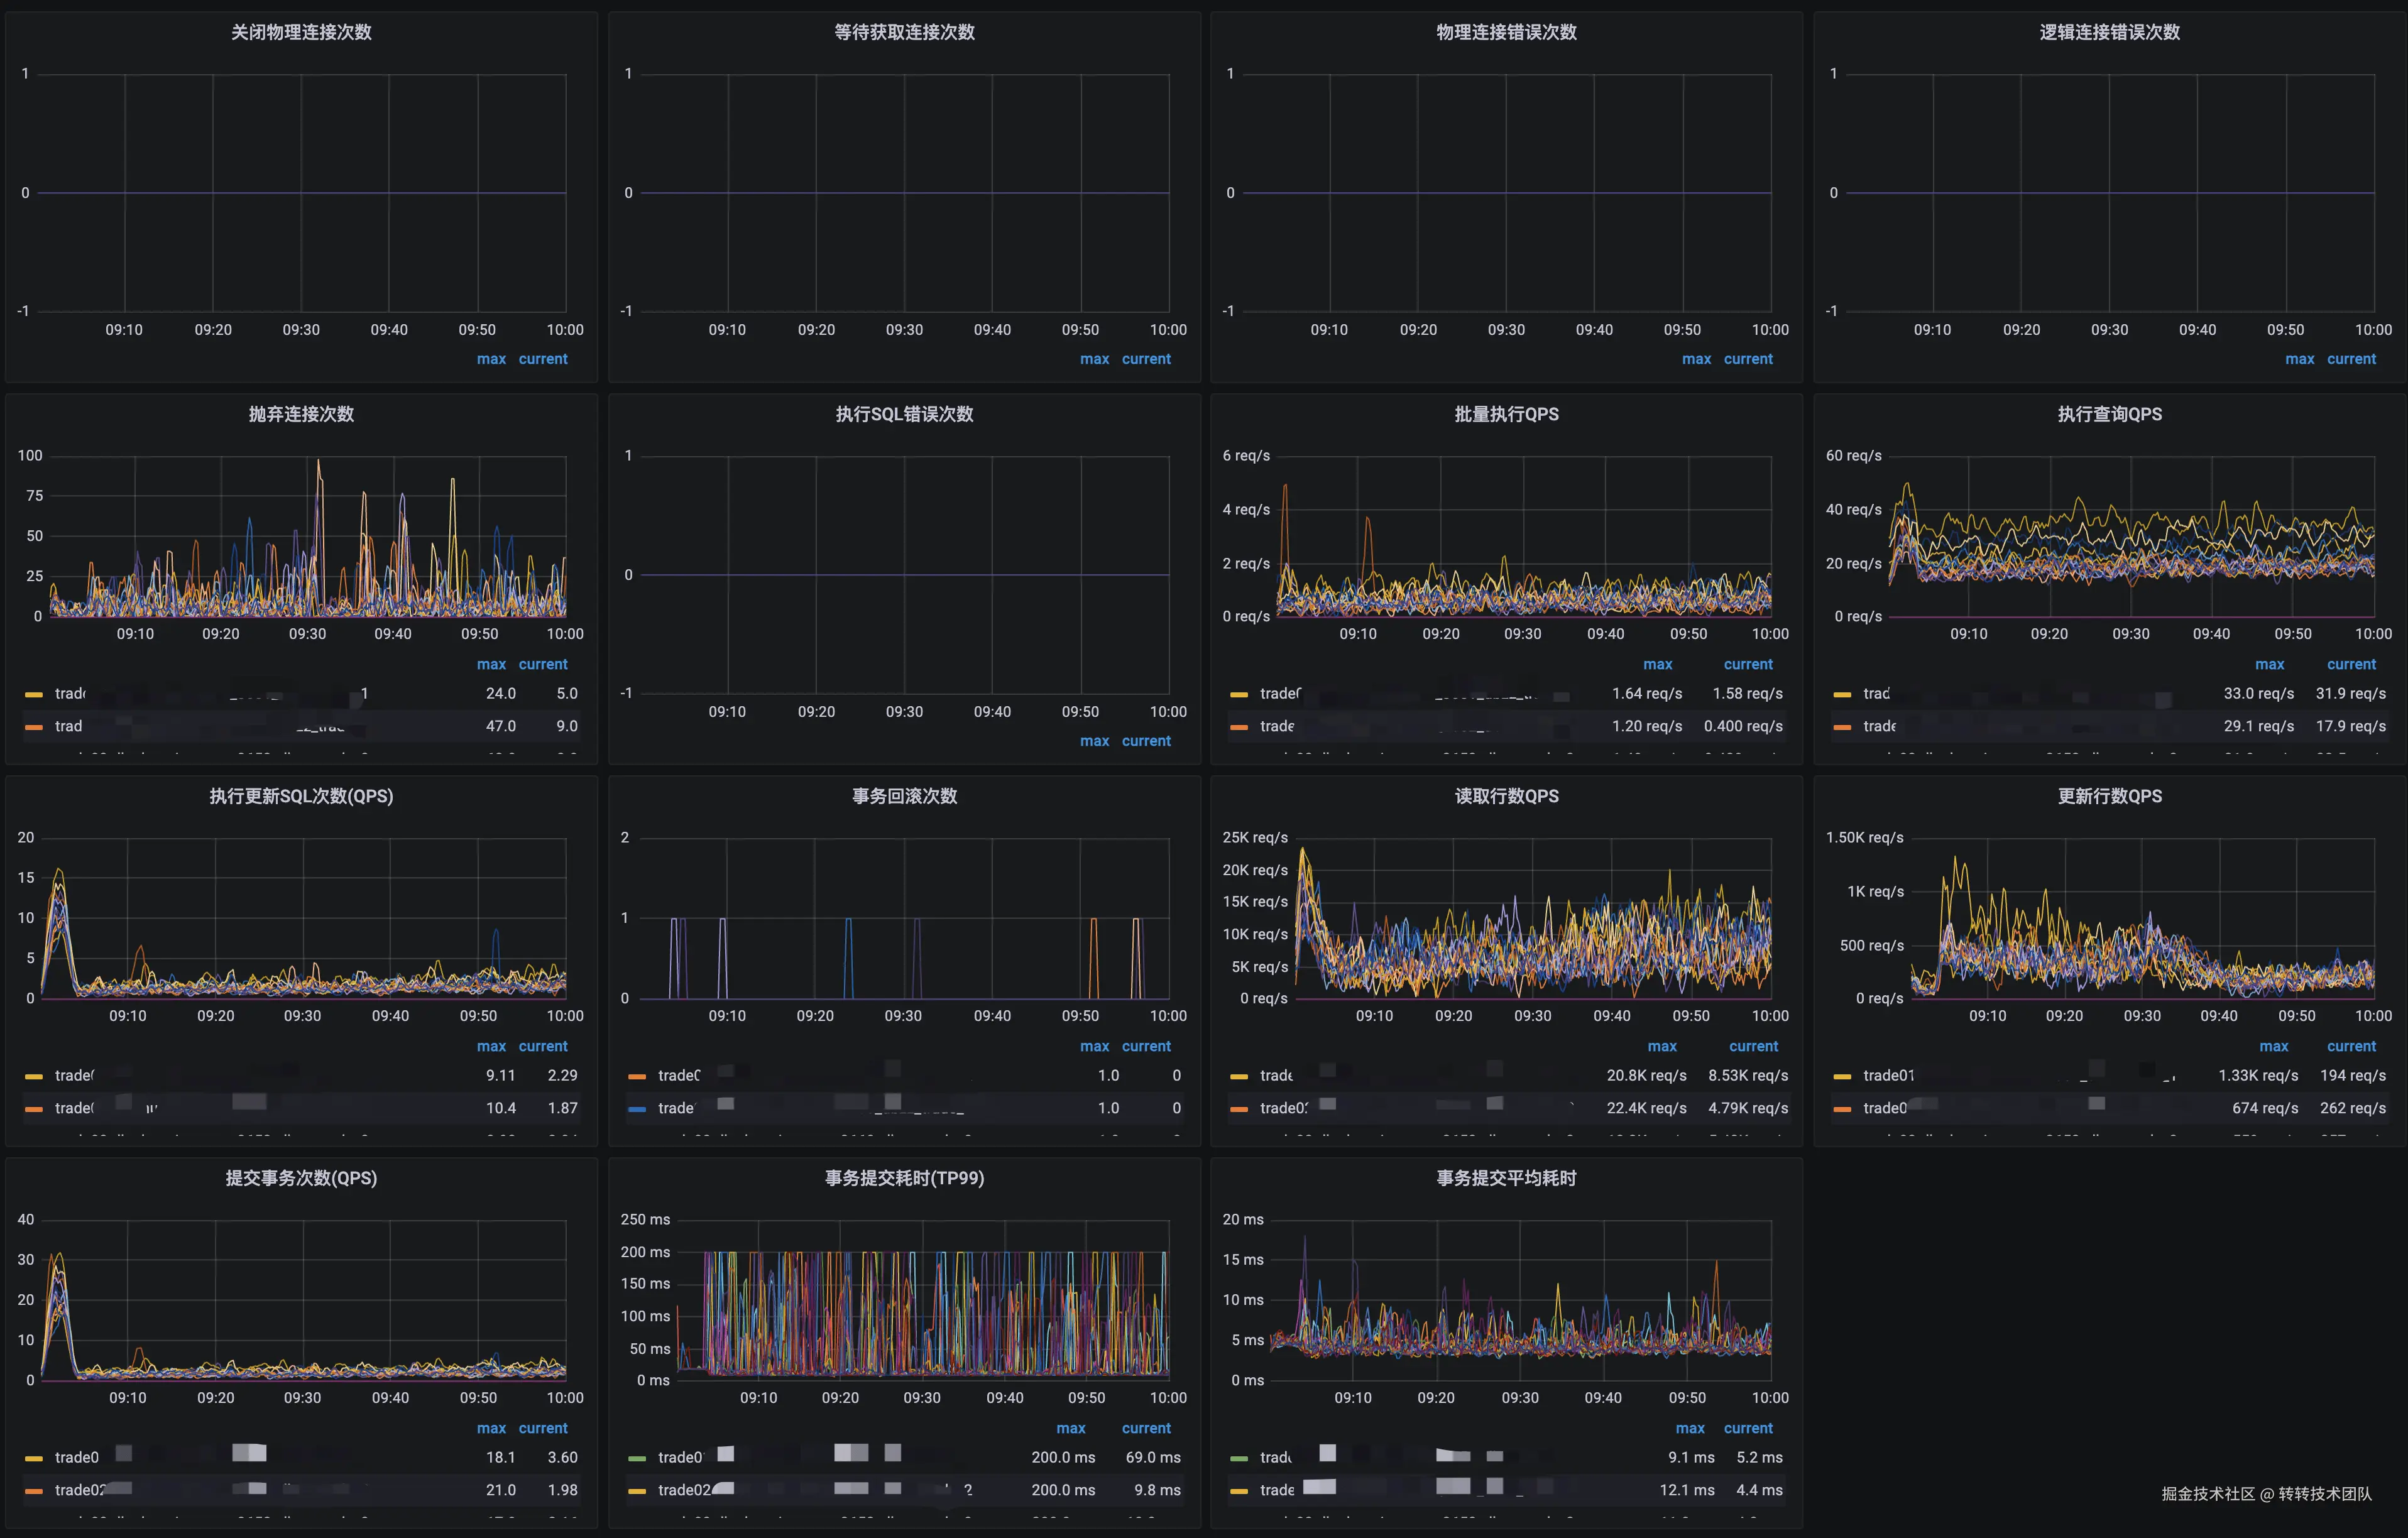Click current header in 事务提交平均耗时 legend

point(1747,1428)
